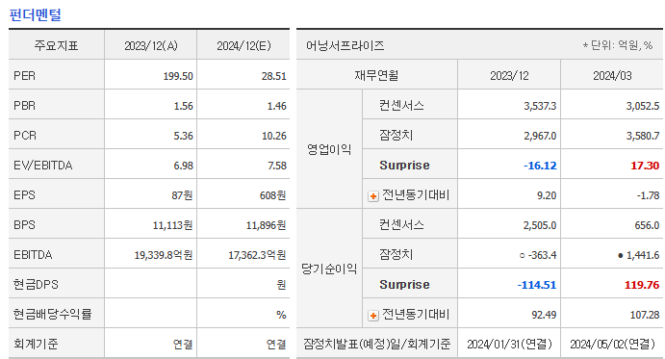The image size is (665, 359).
Task: Click the 단위: 억원, % note
Action: pos(618,45)
